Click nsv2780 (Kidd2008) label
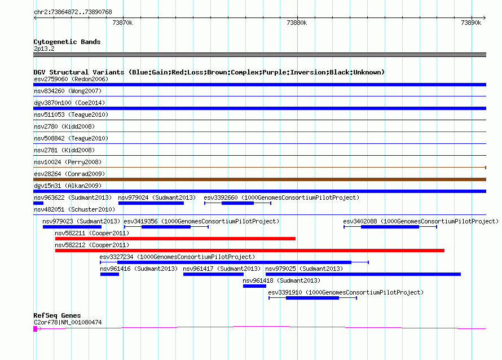This screenshot has height=360, width=502. click(64, 126)
